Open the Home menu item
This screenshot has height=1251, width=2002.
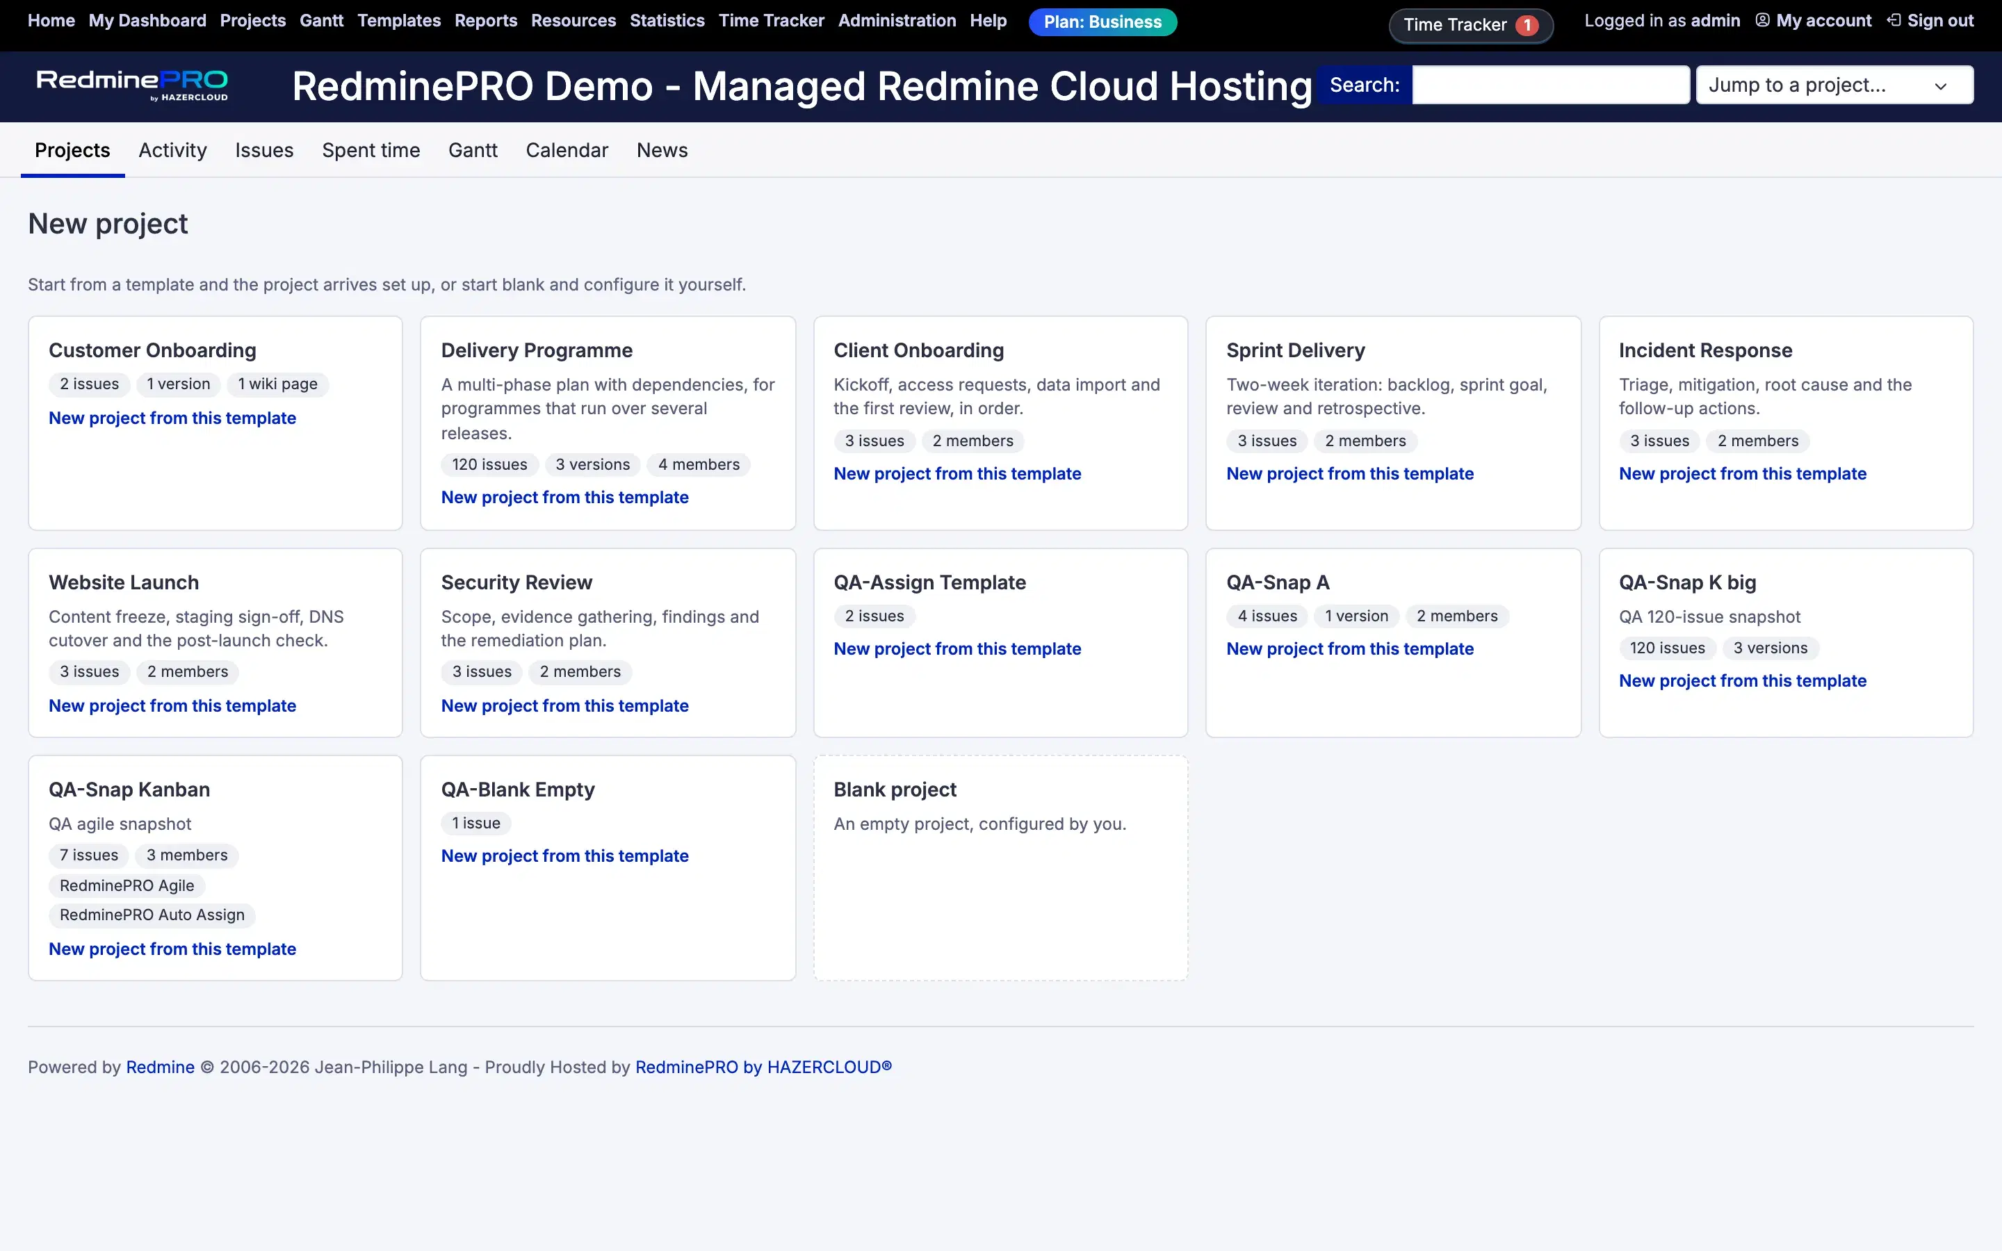51,21
